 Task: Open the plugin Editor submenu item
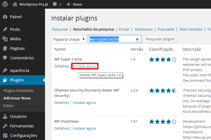[8, 106]
